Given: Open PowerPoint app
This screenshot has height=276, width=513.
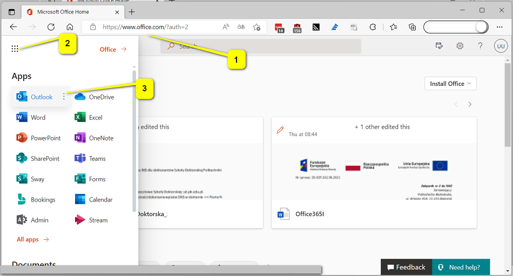Looking at the screenshot, I should click(38, 138).
